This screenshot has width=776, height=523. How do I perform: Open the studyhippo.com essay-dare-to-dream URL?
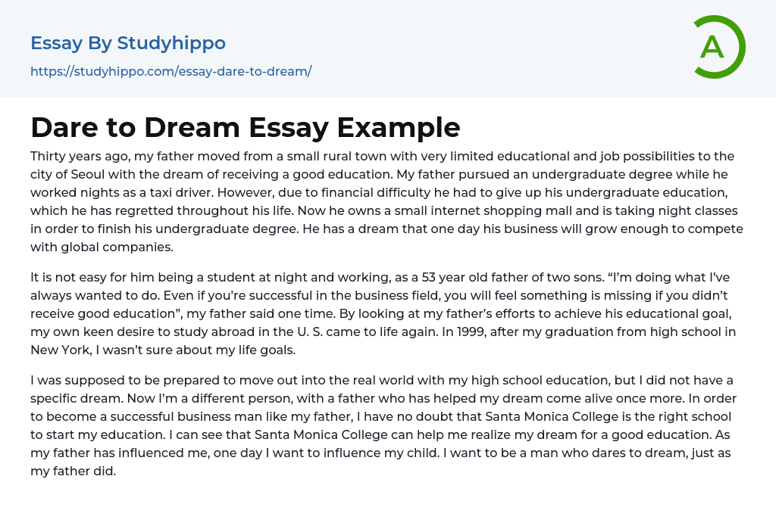coord(171,72)
